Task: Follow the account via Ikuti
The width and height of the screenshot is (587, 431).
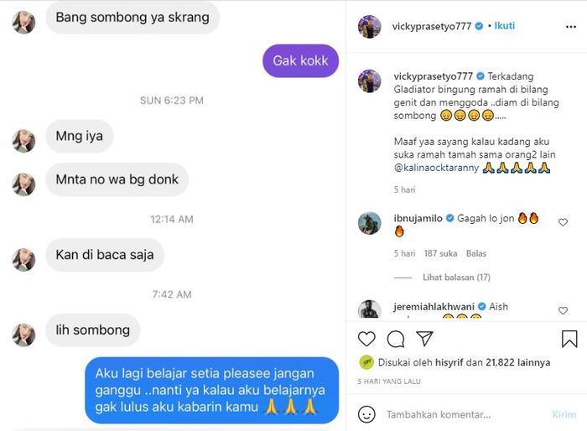Action: (505, 26)
